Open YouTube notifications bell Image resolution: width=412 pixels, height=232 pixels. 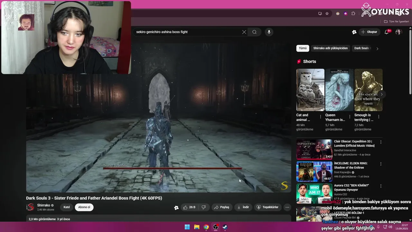pos(387,32)
